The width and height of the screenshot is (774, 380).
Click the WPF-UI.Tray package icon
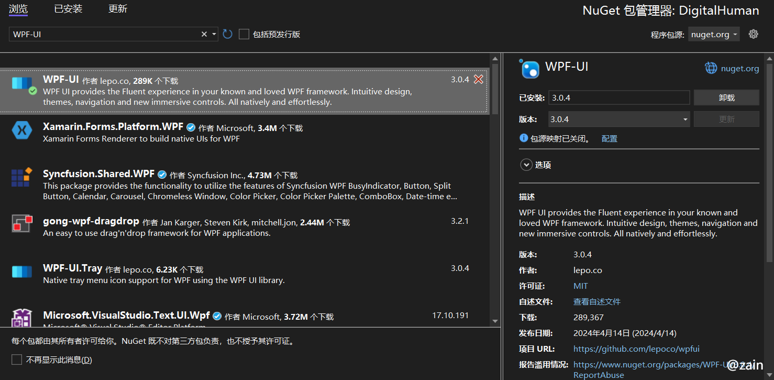pos(22,272)
